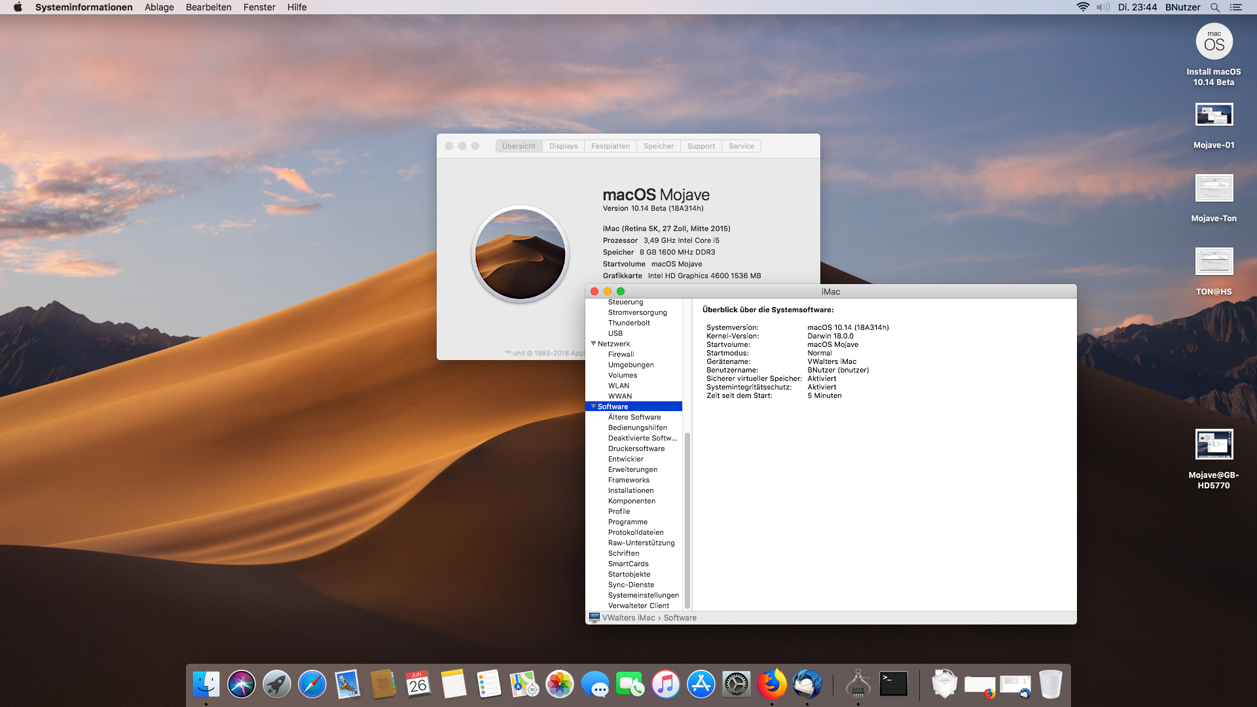The image size is (1257, 707).
Task: Click the Install macOS 10.14 Beta desktop icon
Action: [1214, 43]
